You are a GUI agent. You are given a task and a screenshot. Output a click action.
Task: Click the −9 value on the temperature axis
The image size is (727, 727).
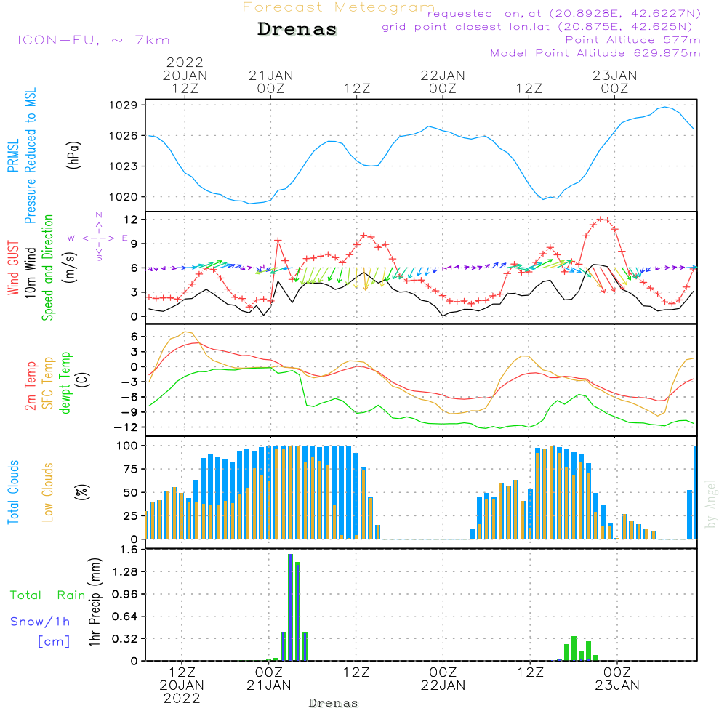[129, 412]
